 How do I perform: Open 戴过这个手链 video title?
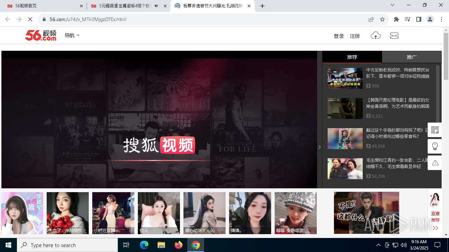pyautogui.click(x=397, y=133)
